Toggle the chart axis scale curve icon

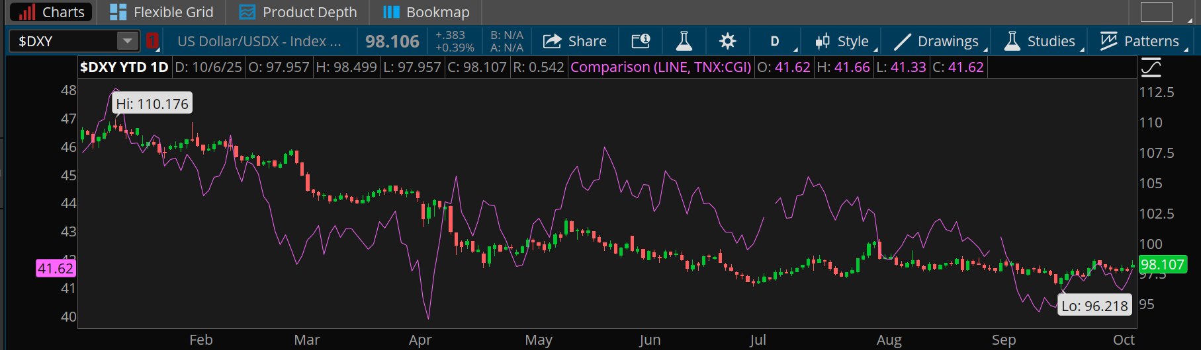coord(1151,67)
